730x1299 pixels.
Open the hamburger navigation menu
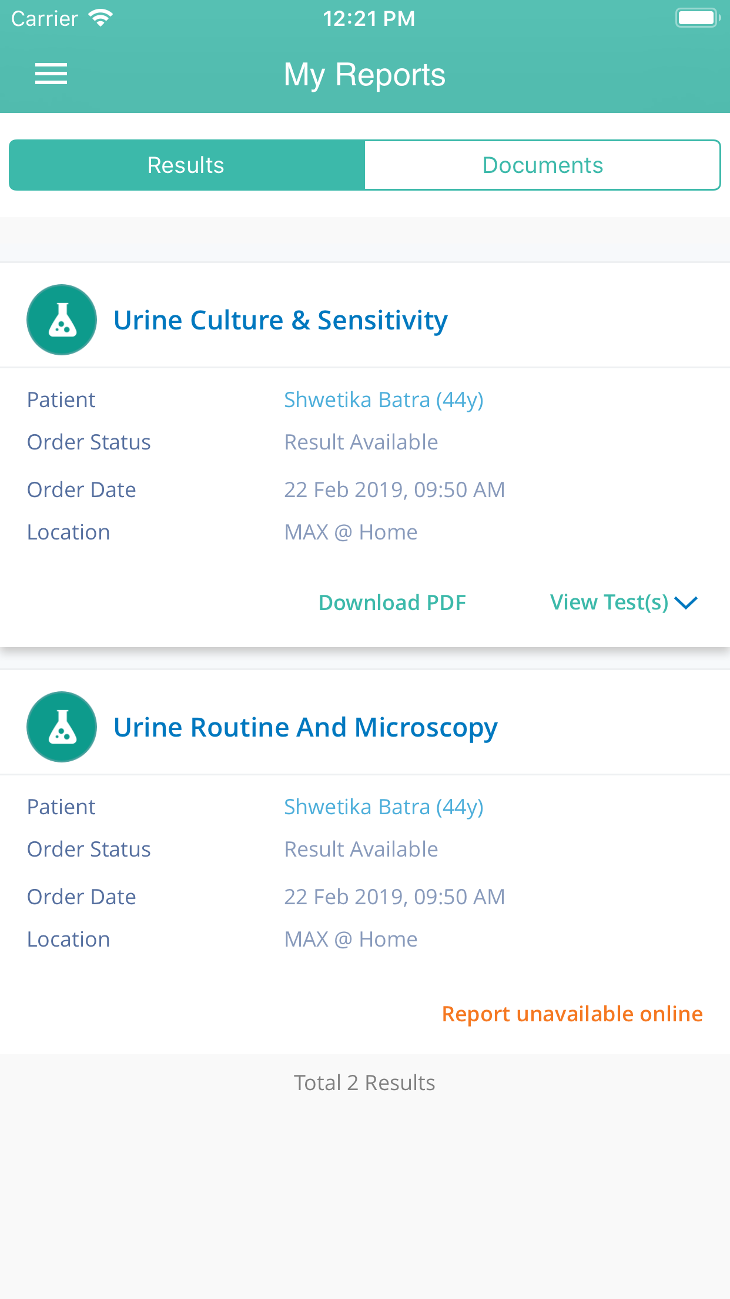tap(51, 72)
